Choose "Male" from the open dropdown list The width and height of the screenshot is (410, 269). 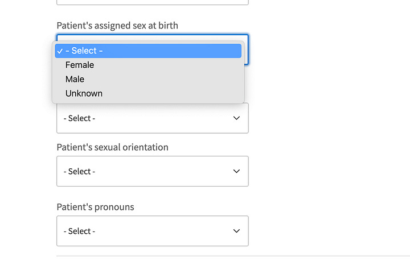[x=75, y=79]
